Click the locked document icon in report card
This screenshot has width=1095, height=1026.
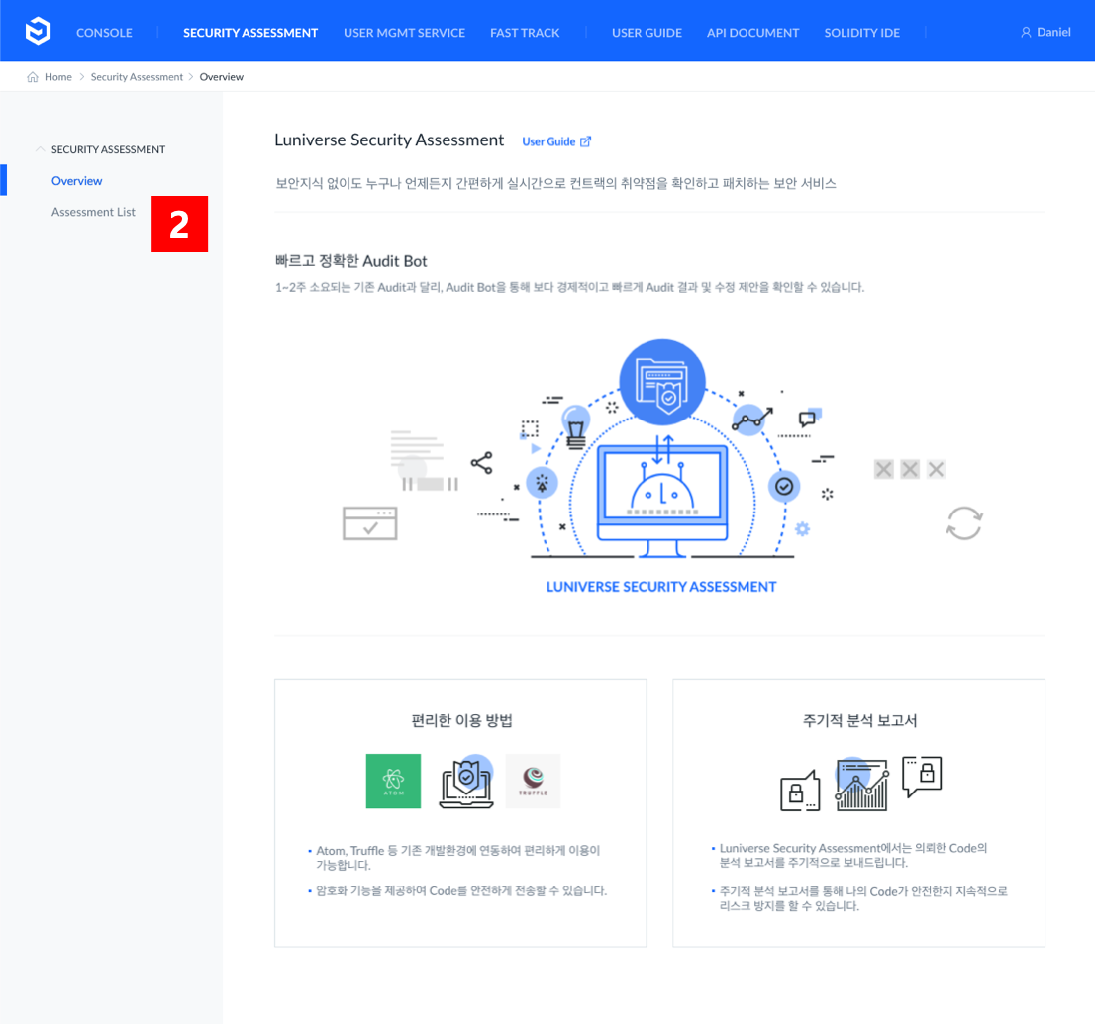point(800,791)
